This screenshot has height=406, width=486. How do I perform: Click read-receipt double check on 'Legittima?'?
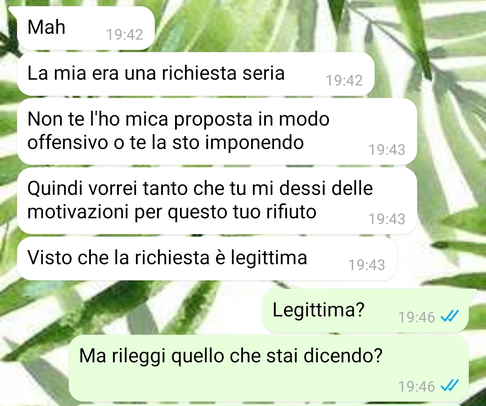(450, 316)
